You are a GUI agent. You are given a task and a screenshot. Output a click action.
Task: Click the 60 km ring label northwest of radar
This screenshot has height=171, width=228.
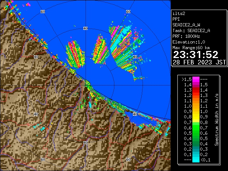(43, 11)
